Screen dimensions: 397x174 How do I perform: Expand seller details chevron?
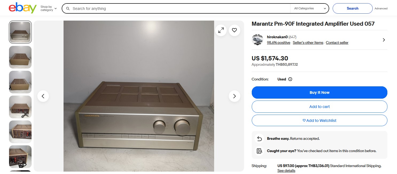tap(384, 40)
